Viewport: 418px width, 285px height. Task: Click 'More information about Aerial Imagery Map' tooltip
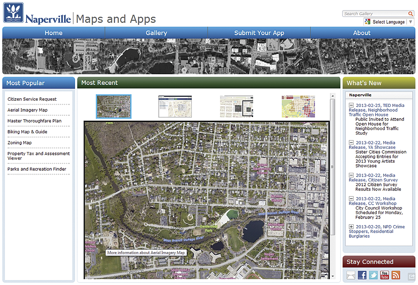point(146,252)
